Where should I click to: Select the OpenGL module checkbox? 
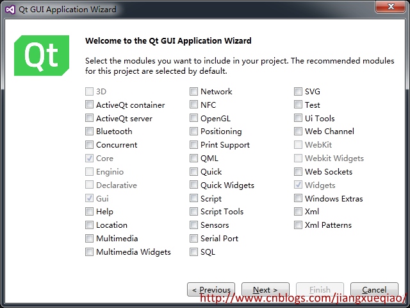[193, 118]
